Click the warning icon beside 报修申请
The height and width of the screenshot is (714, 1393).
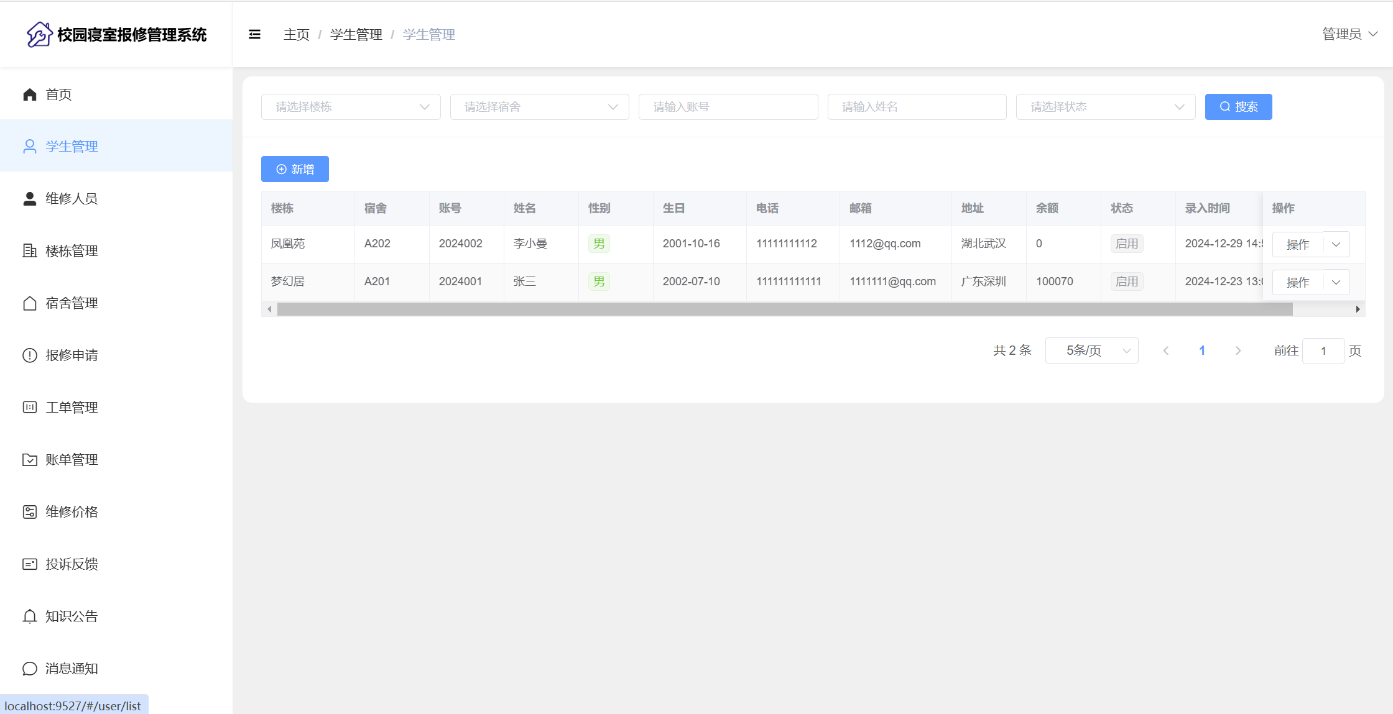[30, 355]
